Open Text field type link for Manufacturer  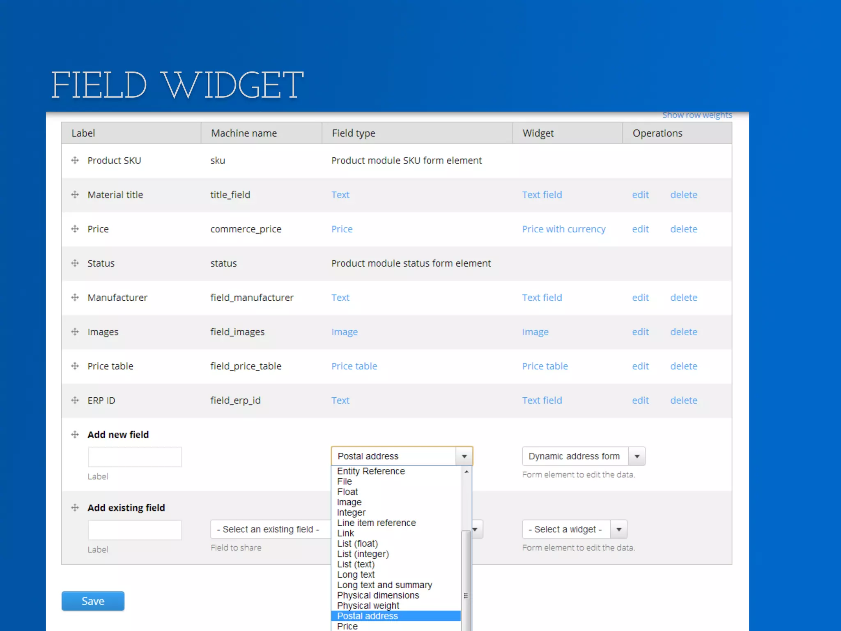340,297
